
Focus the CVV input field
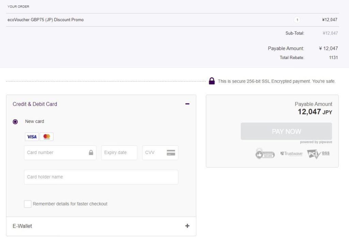160,153
